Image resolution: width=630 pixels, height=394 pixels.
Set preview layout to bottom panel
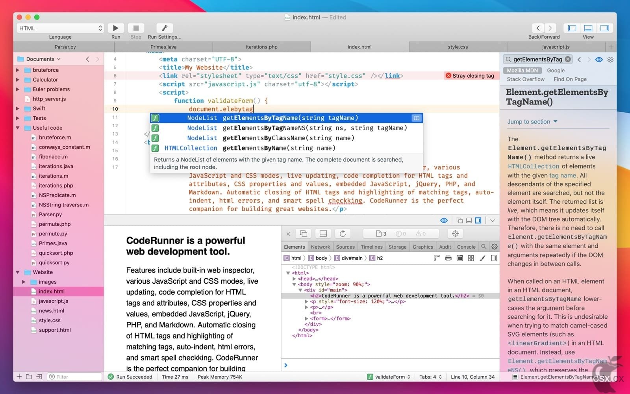pyautogui.click(x=469, y=220)
